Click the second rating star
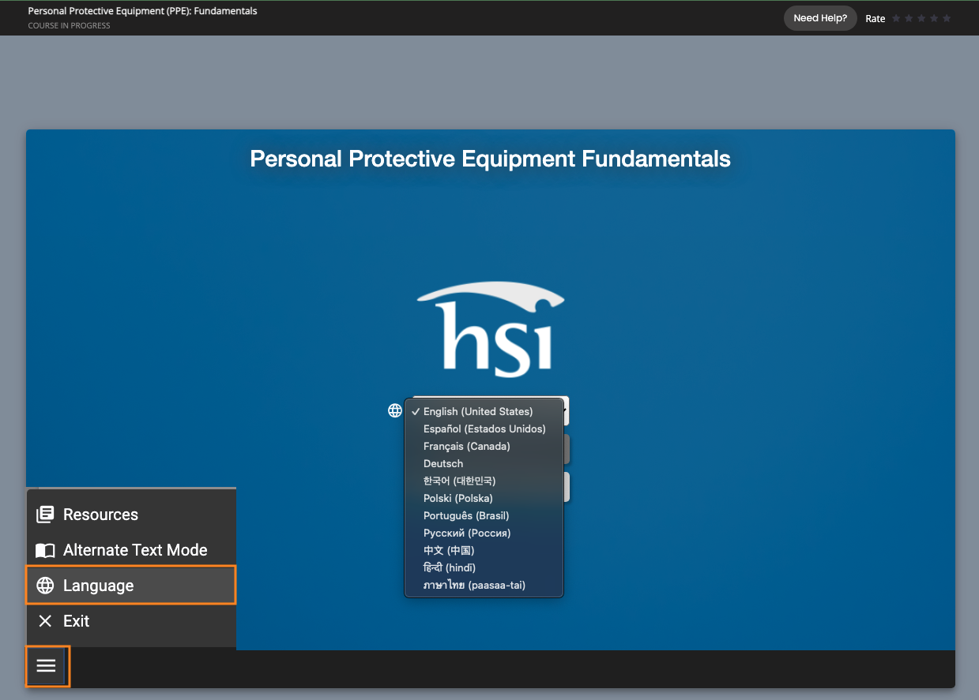 coord(909,18)
